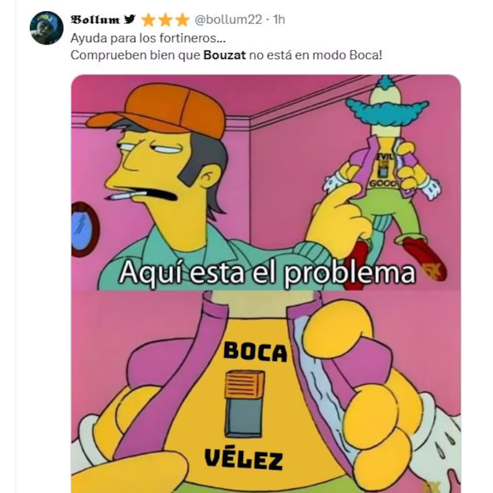Flip the large BOCA/VÉLEZ switch

(245, 404)
